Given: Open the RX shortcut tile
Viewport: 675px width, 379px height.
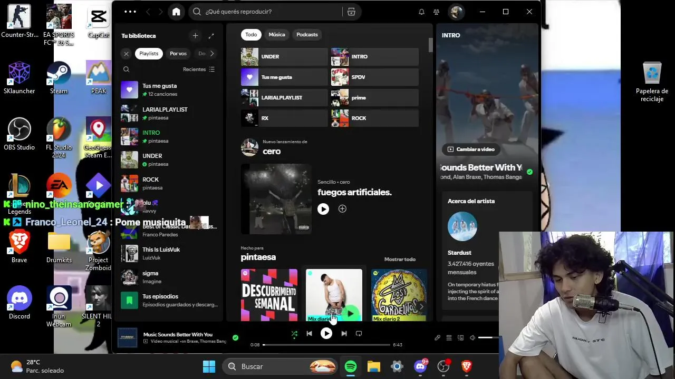Looking at the screenshot, I should [x=284, y=118].
